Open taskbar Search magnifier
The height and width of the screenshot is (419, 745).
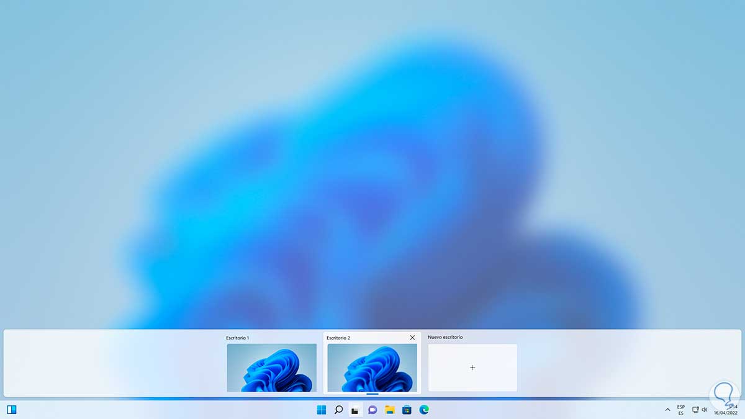338,410
